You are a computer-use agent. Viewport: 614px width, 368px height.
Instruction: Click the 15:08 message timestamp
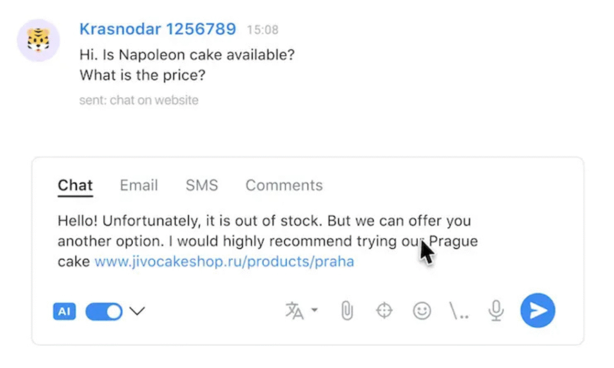pos(263,29)
